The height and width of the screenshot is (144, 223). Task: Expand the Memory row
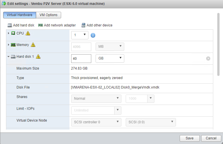pyautogui.click(x=9, y=45)
